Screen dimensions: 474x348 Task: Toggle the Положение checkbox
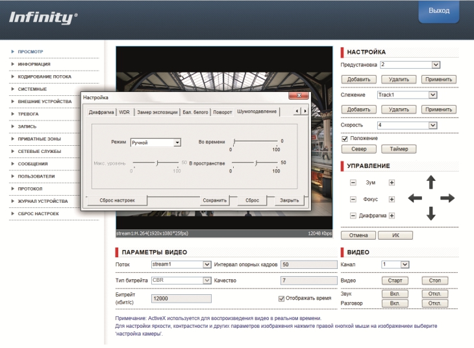tap(345, 139)
